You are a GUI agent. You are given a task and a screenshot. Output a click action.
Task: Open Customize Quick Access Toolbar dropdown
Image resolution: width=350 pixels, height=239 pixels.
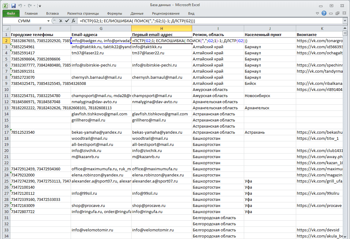click(40, 6)
